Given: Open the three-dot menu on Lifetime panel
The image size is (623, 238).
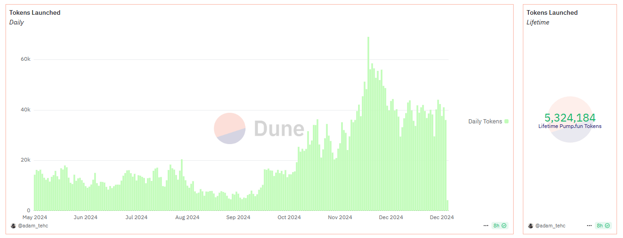Looking at the screenshot, I should coord(589,226).
